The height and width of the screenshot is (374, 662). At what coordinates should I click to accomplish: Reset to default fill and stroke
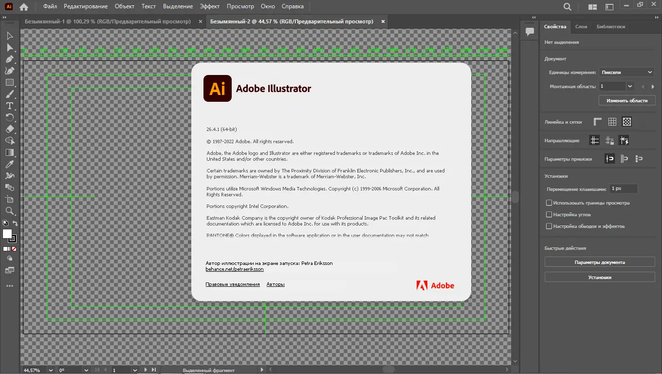tap(5, 224)
